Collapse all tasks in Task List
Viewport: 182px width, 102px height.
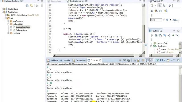pos(160,11)
